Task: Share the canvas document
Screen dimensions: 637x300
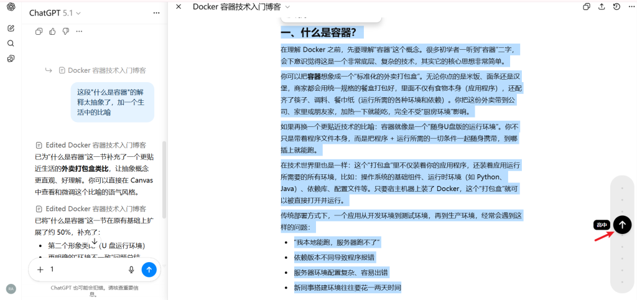Action: 602,6
